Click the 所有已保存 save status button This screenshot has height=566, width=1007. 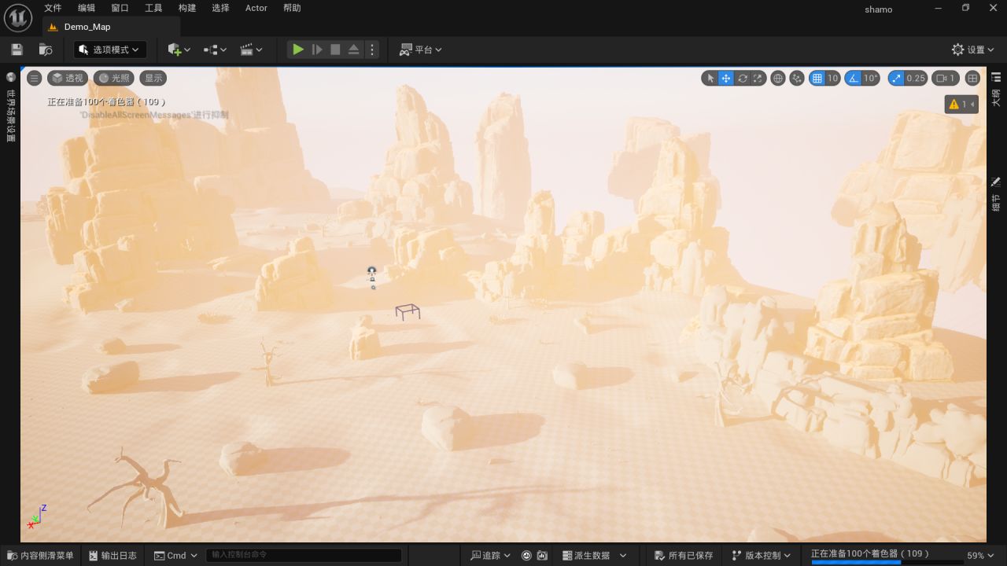pos(684,555)
